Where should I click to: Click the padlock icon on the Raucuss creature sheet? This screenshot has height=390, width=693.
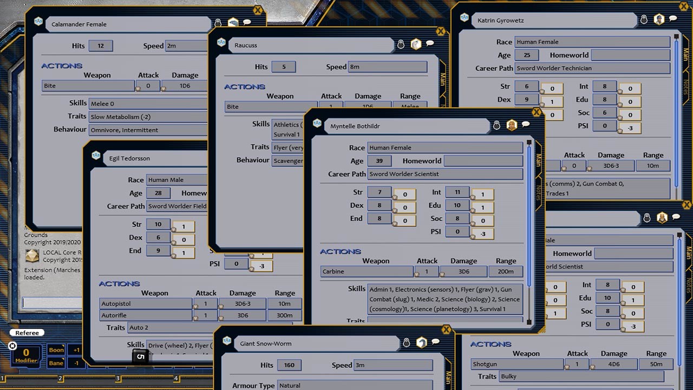tap(400, 44)
